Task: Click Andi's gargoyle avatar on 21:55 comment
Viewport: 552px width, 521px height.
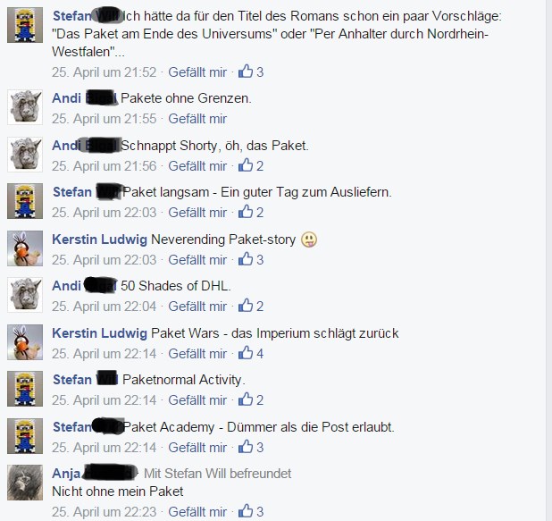Action: (25, 107)
